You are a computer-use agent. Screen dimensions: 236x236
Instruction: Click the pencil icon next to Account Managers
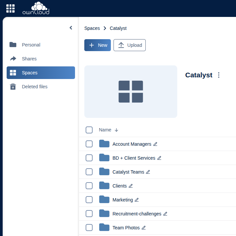[x=155, y=144]
